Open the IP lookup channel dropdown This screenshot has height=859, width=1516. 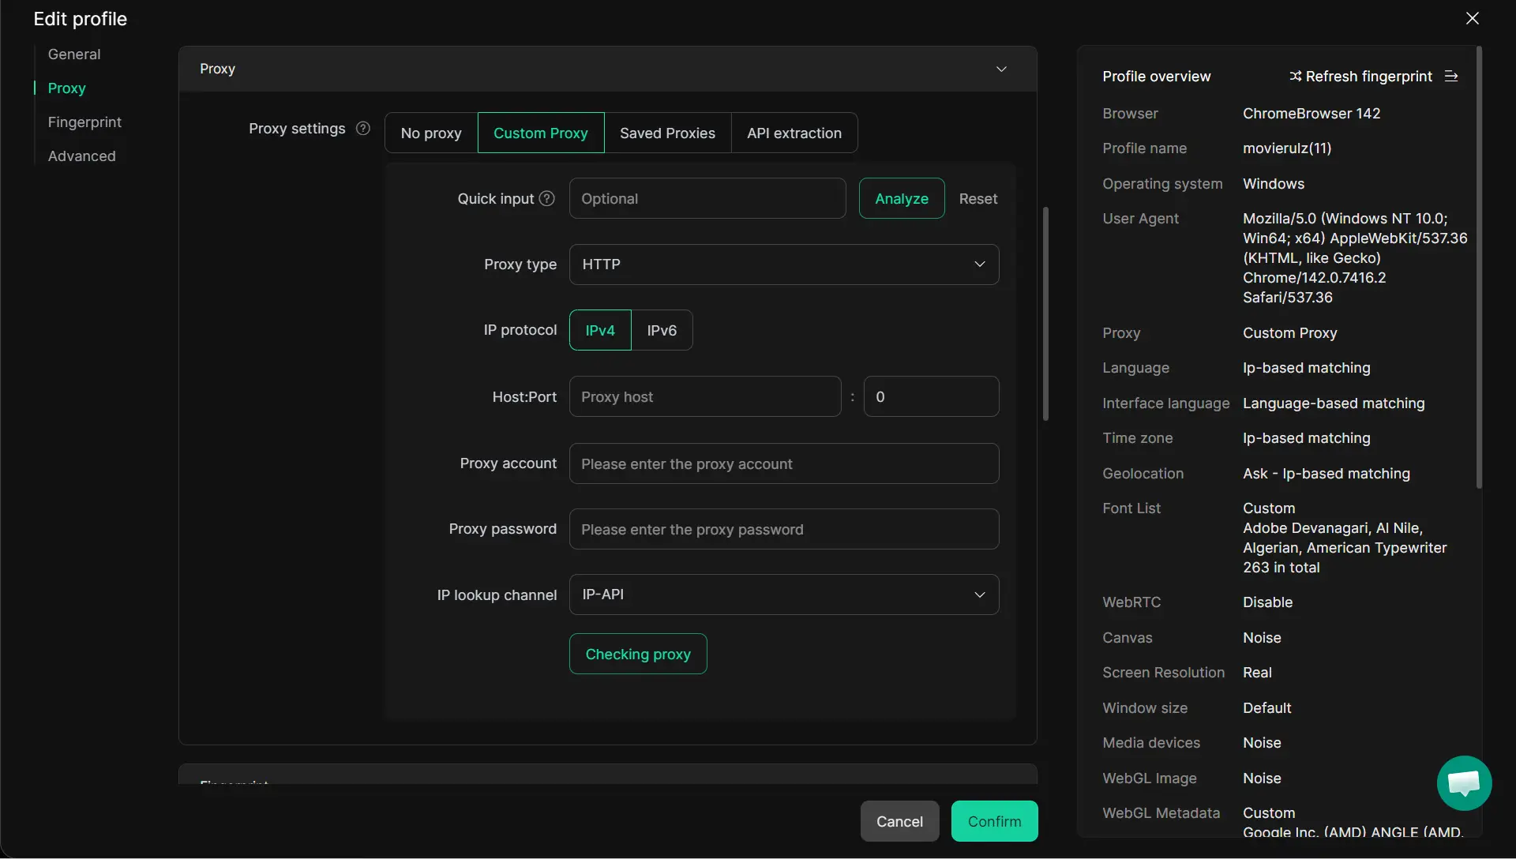click(x=783, y=595)
